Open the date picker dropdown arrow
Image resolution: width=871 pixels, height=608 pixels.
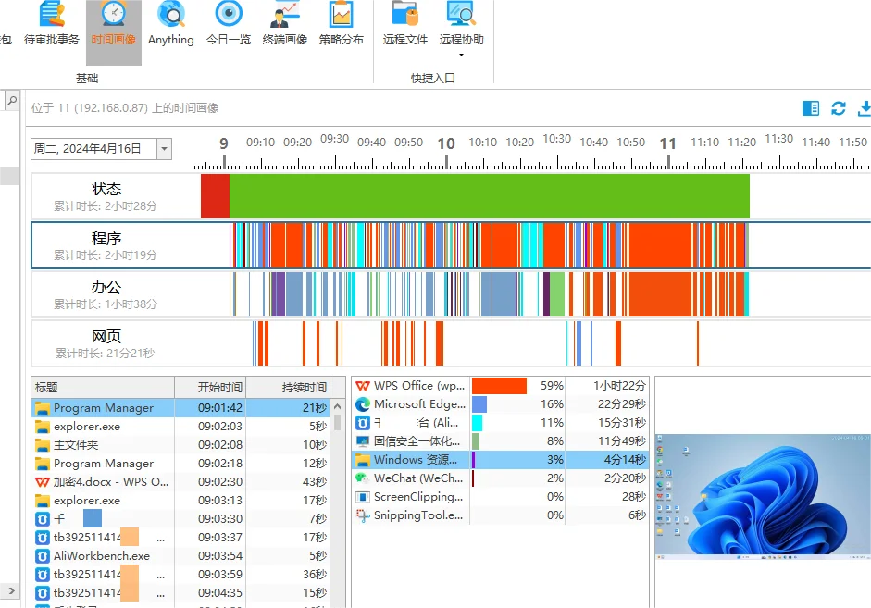tap(164, 149)
